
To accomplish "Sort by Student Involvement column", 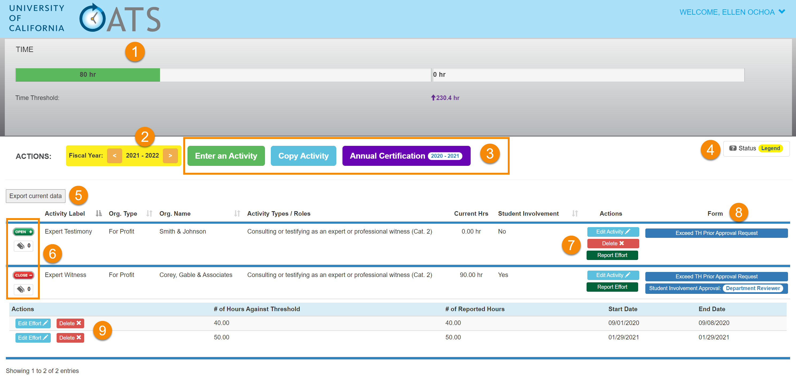I will (575, 214).
